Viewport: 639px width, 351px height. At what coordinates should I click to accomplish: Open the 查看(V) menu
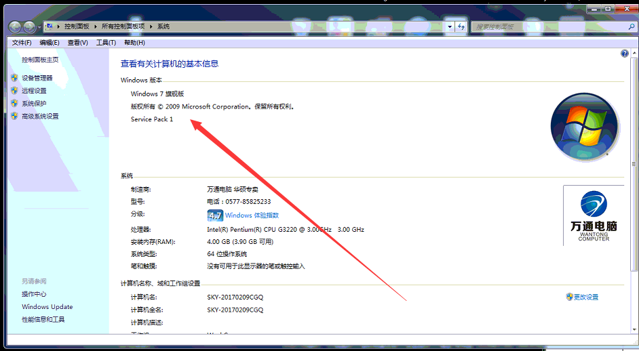77,43
